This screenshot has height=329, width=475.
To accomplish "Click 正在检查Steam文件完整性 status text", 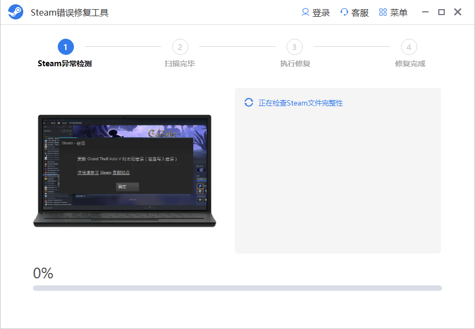I will point(301,103).
